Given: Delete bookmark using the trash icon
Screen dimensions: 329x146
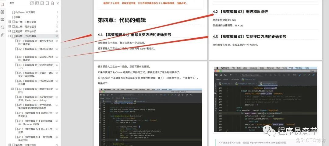Looking at the screenshot, I should click(x=52, y=3).
